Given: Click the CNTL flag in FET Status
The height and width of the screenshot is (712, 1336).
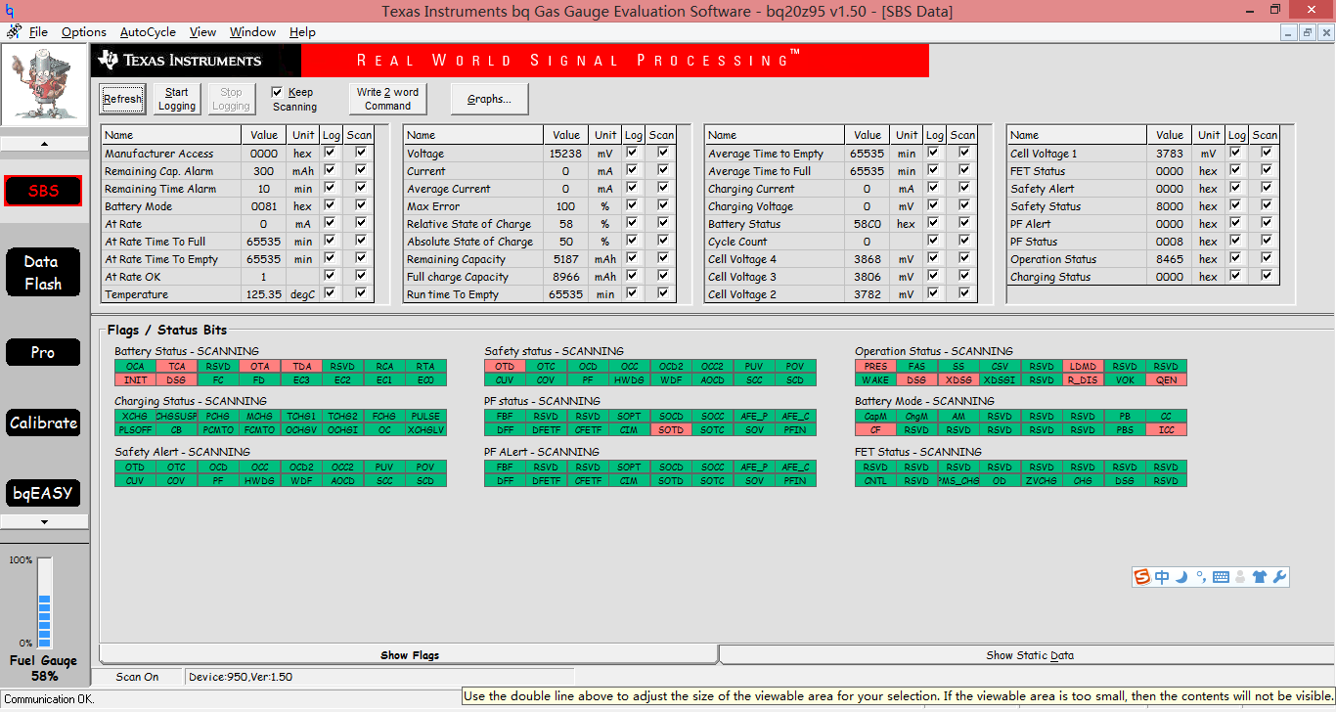Looking at the screenshot, I should [875, 480].
